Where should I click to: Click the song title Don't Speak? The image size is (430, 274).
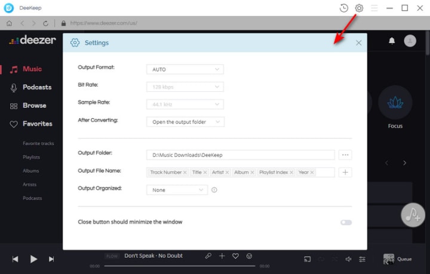point(139,255)
